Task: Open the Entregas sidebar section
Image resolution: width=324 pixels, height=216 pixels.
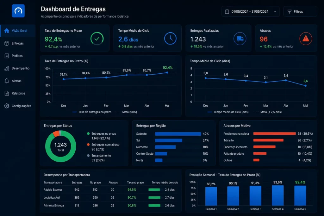Action: pyautogui.click(x=18, y=43)
